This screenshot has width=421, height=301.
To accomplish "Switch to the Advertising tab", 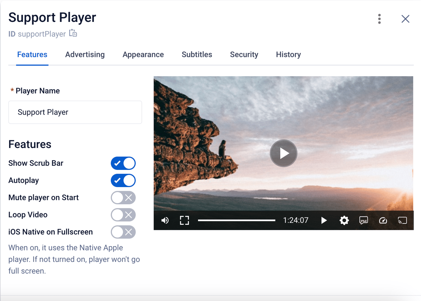I will (85, 54).
